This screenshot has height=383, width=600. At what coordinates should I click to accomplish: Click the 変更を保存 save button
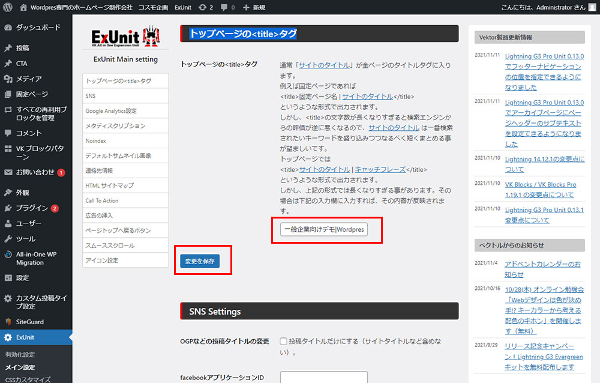(x=200, y=262)
